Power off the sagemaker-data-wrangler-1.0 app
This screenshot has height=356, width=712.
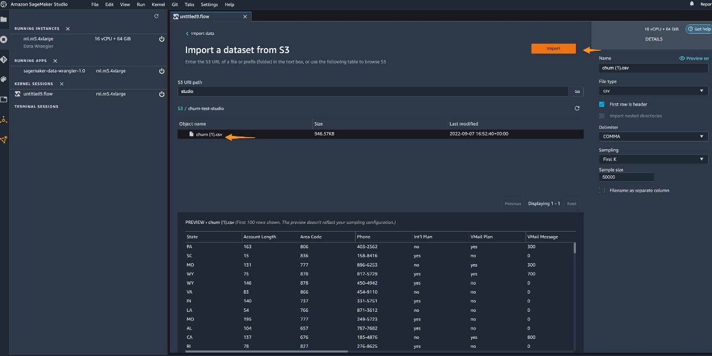coord(162,71)
